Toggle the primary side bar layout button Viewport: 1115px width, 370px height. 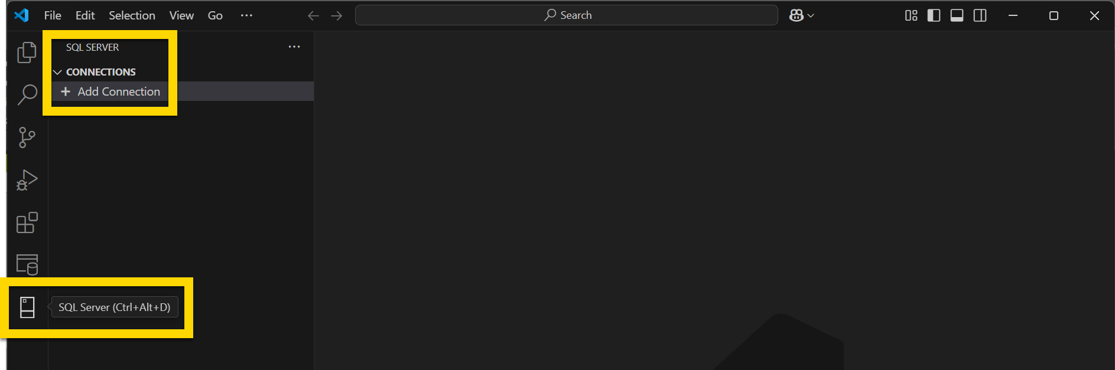click(934, 15)
